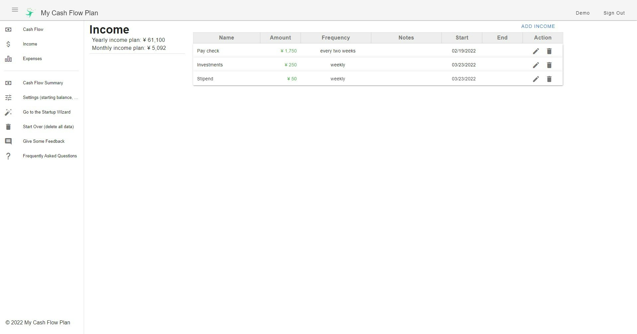
Task: Sign Out of the application
Action: pyautogui.click(x=614, y=13)
